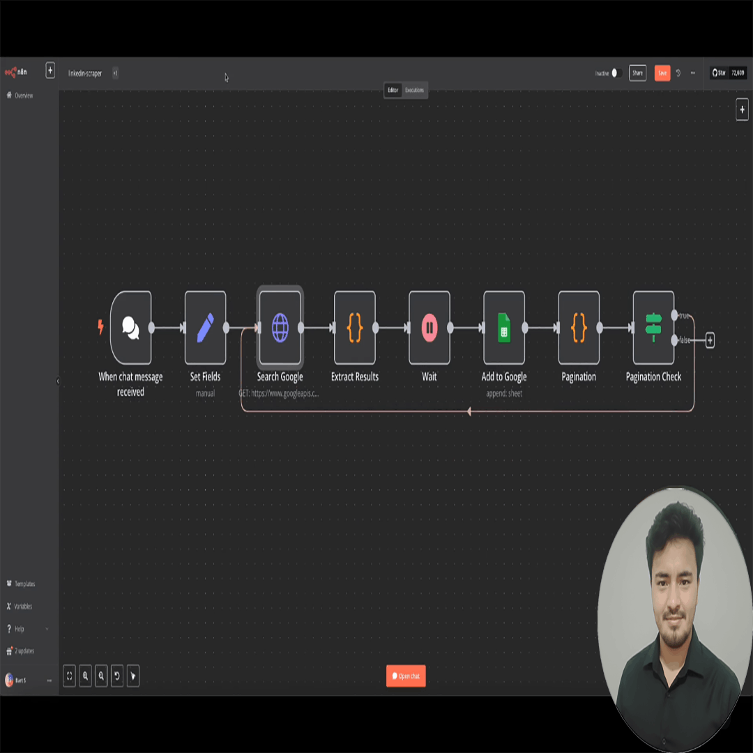Open the Wait node with pause icon

pos(429,328)
